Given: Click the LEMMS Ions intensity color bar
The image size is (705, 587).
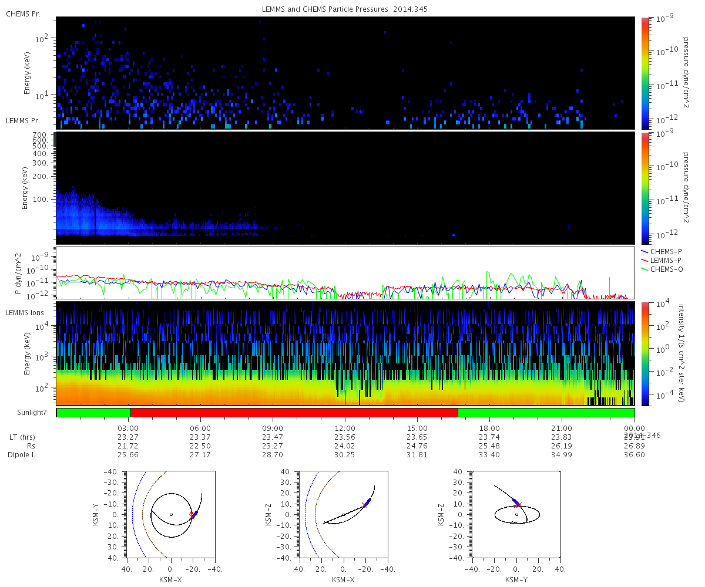Looking at the screenshot, I should (x=644, y=353).
